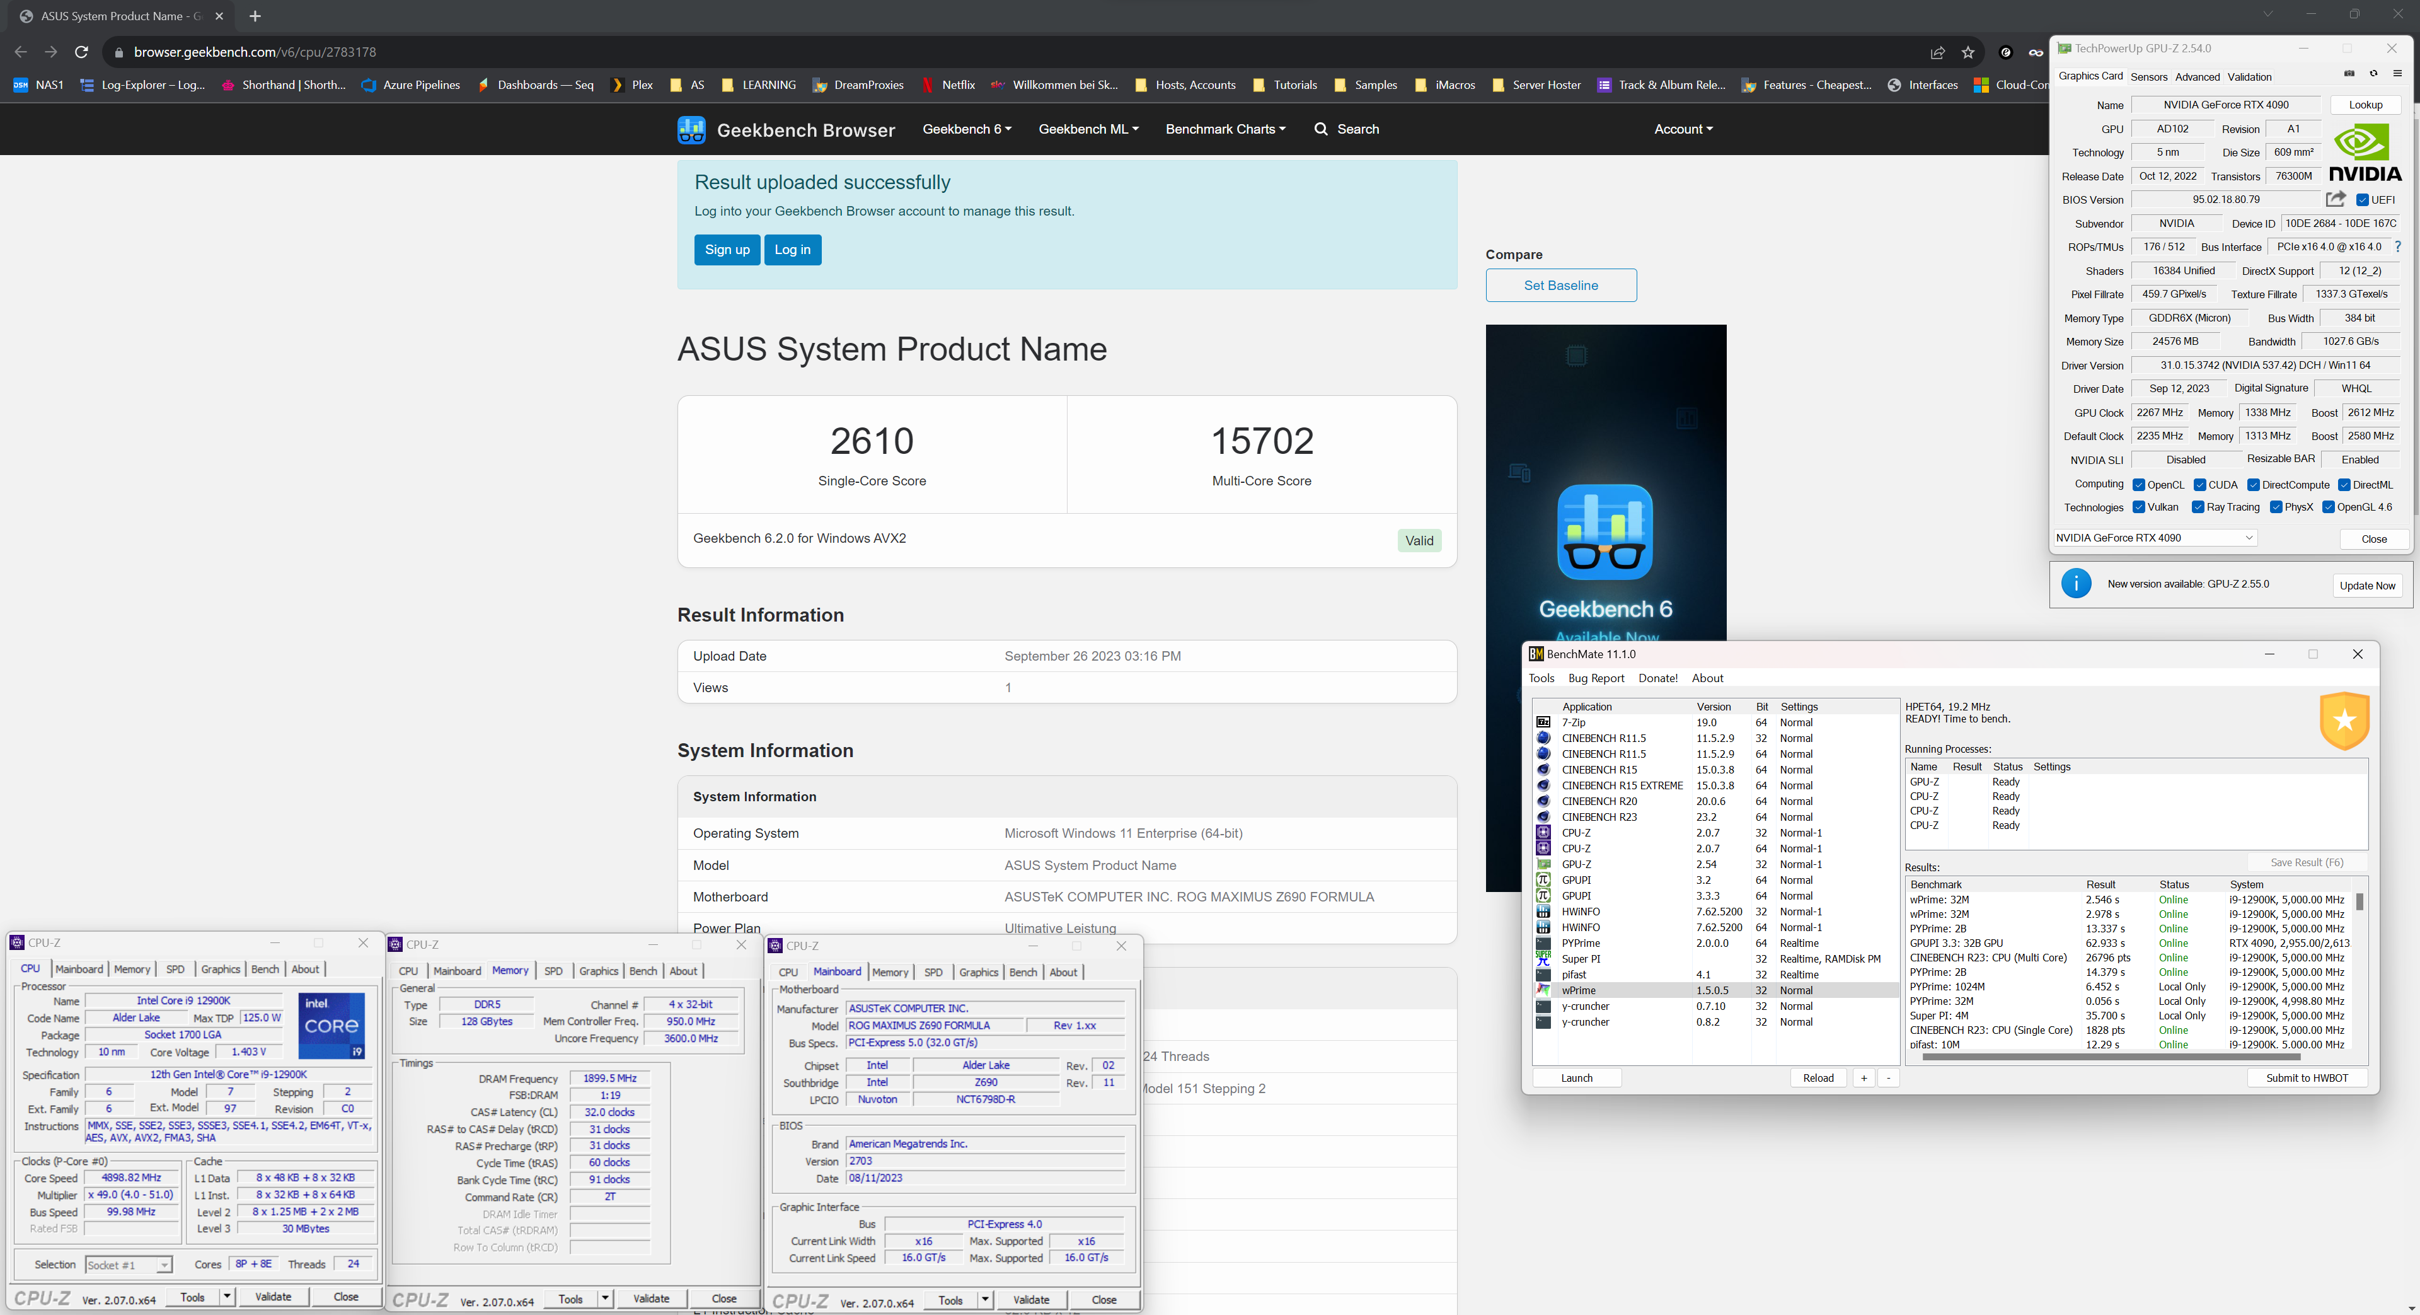Select the PYPrime console icon in BenchMate
Image resolution: width=2420 pixels, height=1315 pixels.
point(1543,944)
